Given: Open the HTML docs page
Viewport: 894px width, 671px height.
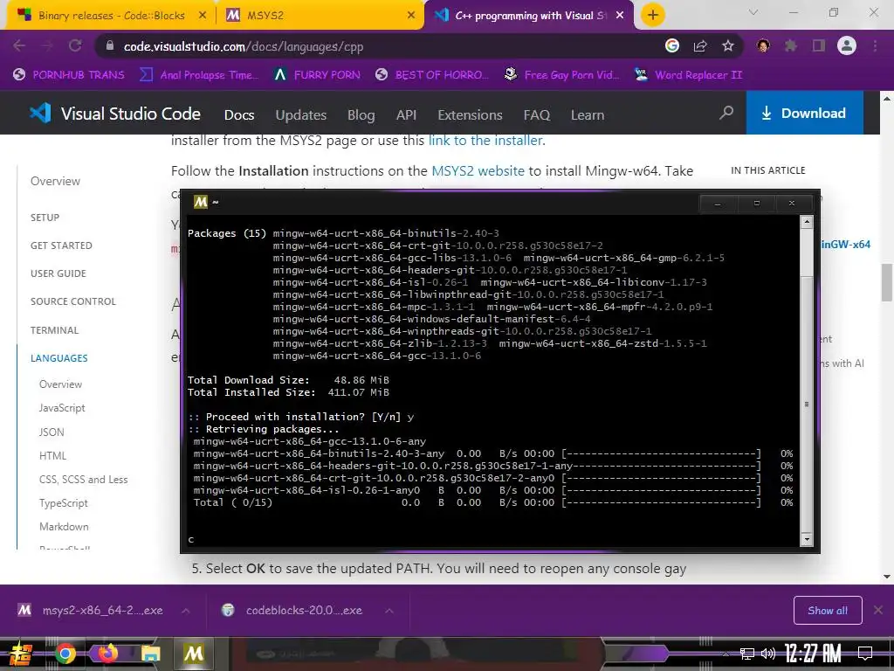Looking at the screenshot, I should pos(52,455).
